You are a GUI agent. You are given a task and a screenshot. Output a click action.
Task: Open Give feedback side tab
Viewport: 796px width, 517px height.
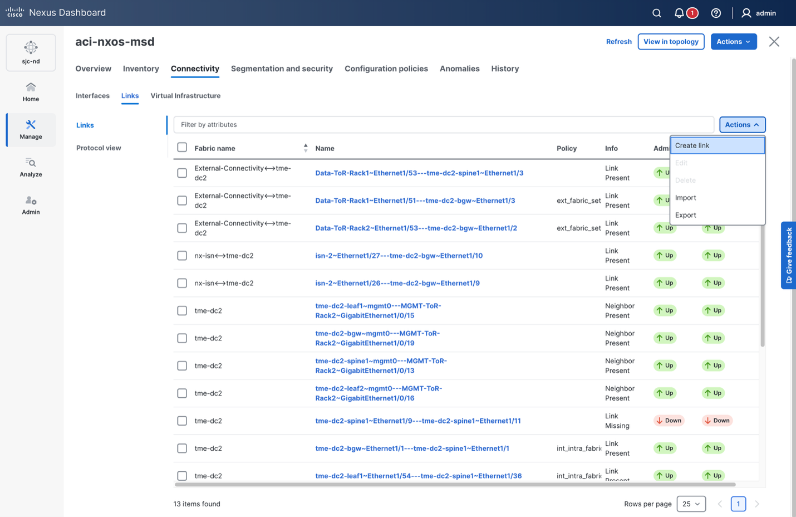788,255
